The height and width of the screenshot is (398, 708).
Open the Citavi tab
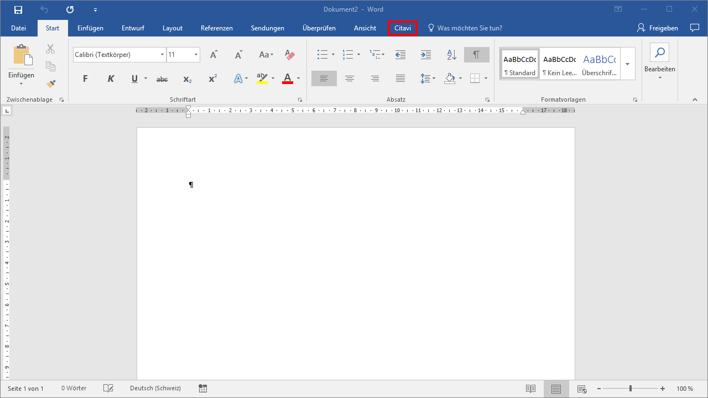click(x=403, y=28)
